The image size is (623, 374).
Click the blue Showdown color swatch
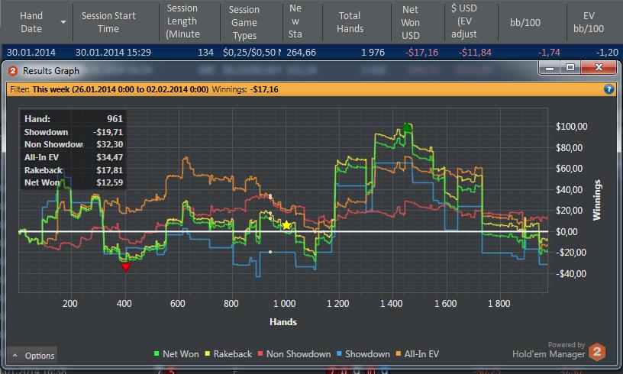click(339, 353)
